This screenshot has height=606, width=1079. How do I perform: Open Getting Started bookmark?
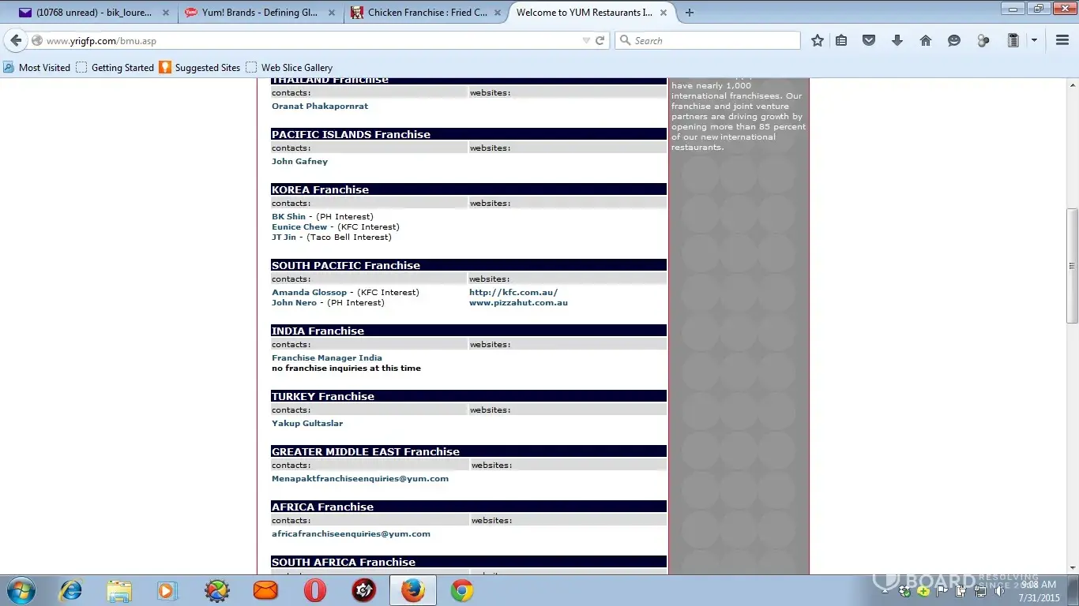(115, 68)
